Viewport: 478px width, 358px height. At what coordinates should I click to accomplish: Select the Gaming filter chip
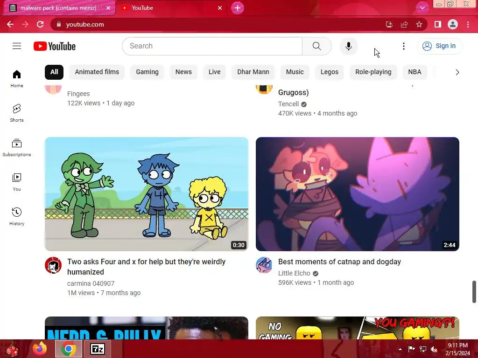click(147, 72)
